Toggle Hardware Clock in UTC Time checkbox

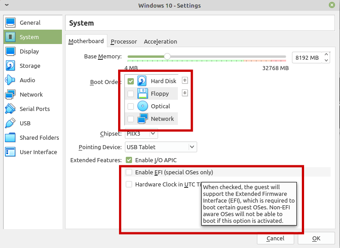[x=129, y=184]
